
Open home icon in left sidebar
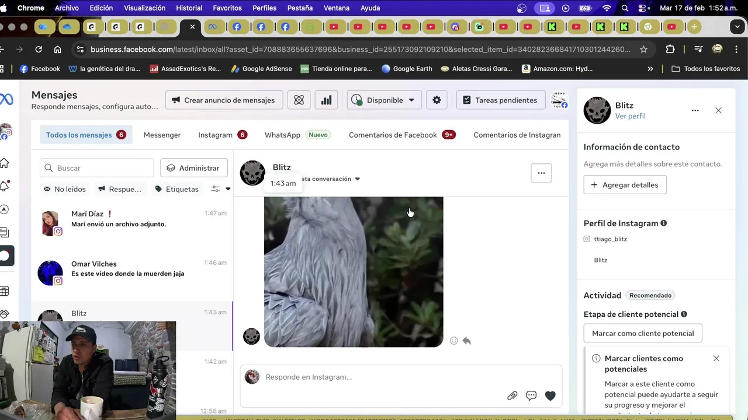pyautogui.click(x=4, y=163)
